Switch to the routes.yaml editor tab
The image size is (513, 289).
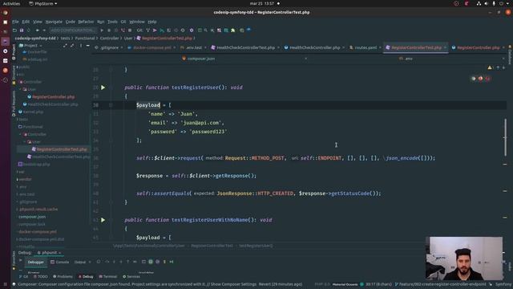tap(366, 48)
